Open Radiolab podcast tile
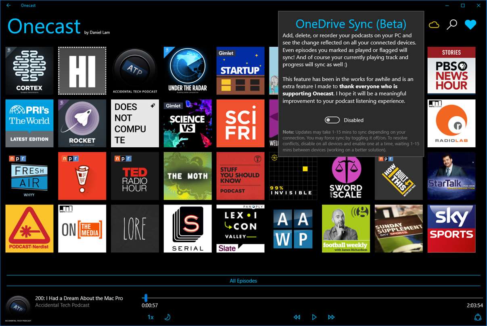This screenshot has height=326, width=487. point(451,123)
